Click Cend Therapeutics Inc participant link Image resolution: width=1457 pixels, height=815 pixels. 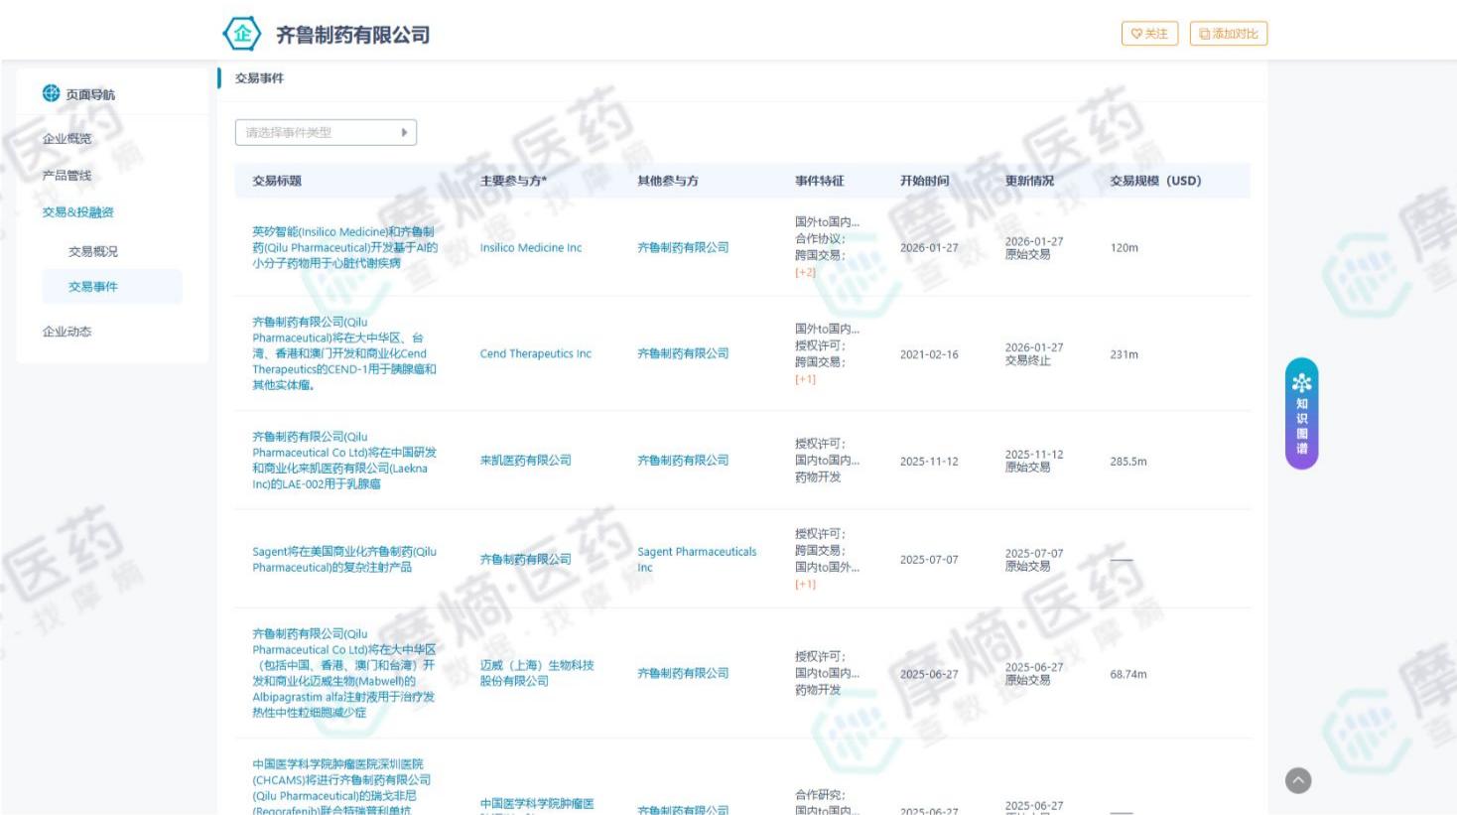(x=535, y=353)
